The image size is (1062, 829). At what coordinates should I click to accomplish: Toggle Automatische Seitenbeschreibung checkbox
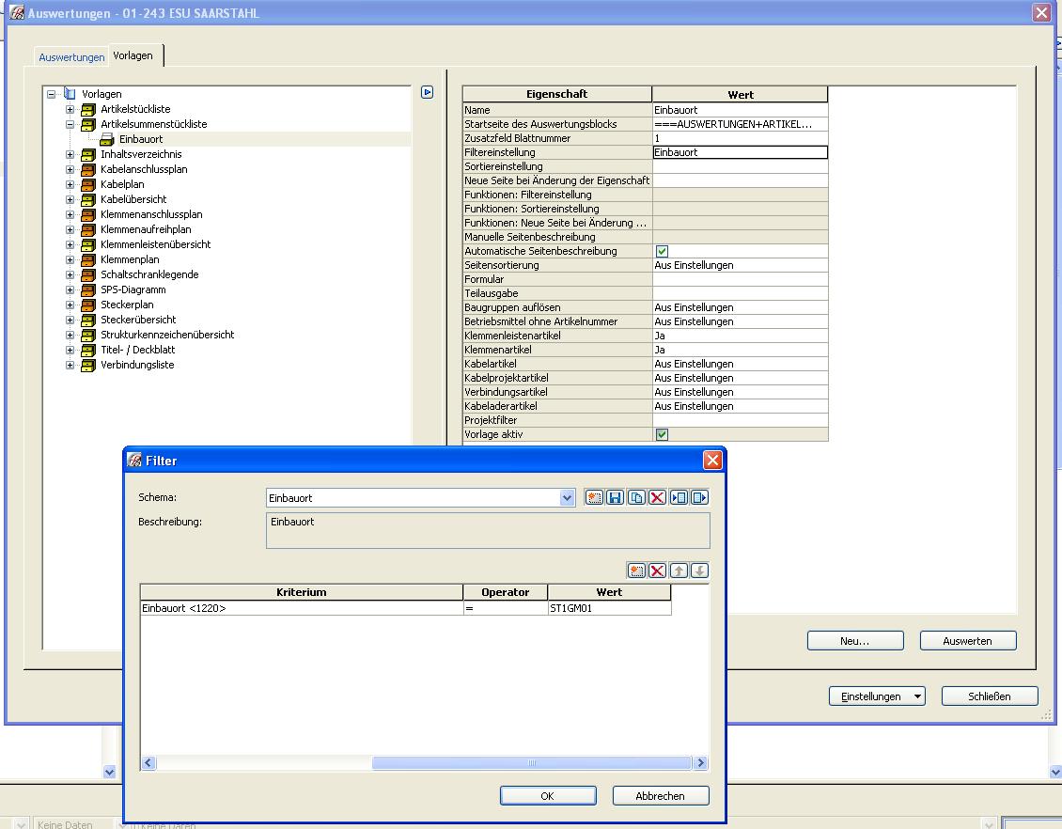click(662, 251)
